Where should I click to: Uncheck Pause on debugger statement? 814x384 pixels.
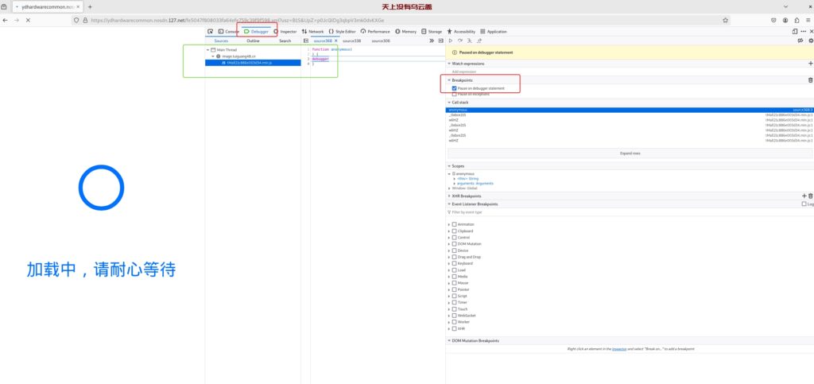[454, 88]
